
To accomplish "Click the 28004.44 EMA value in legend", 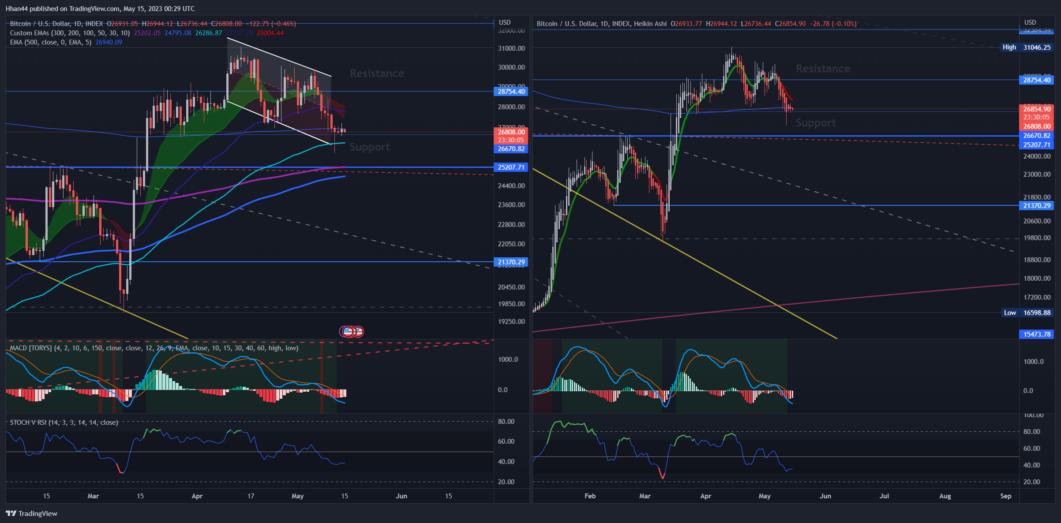I will (x=270, y=33).
